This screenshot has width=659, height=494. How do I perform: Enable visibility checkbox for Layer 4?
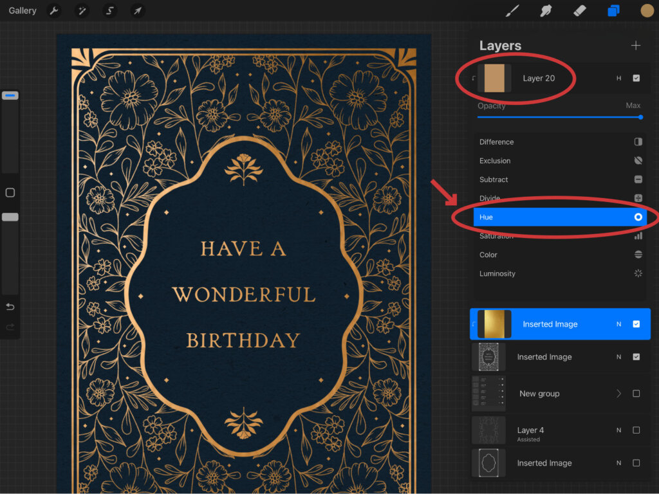tap(636, 430)
